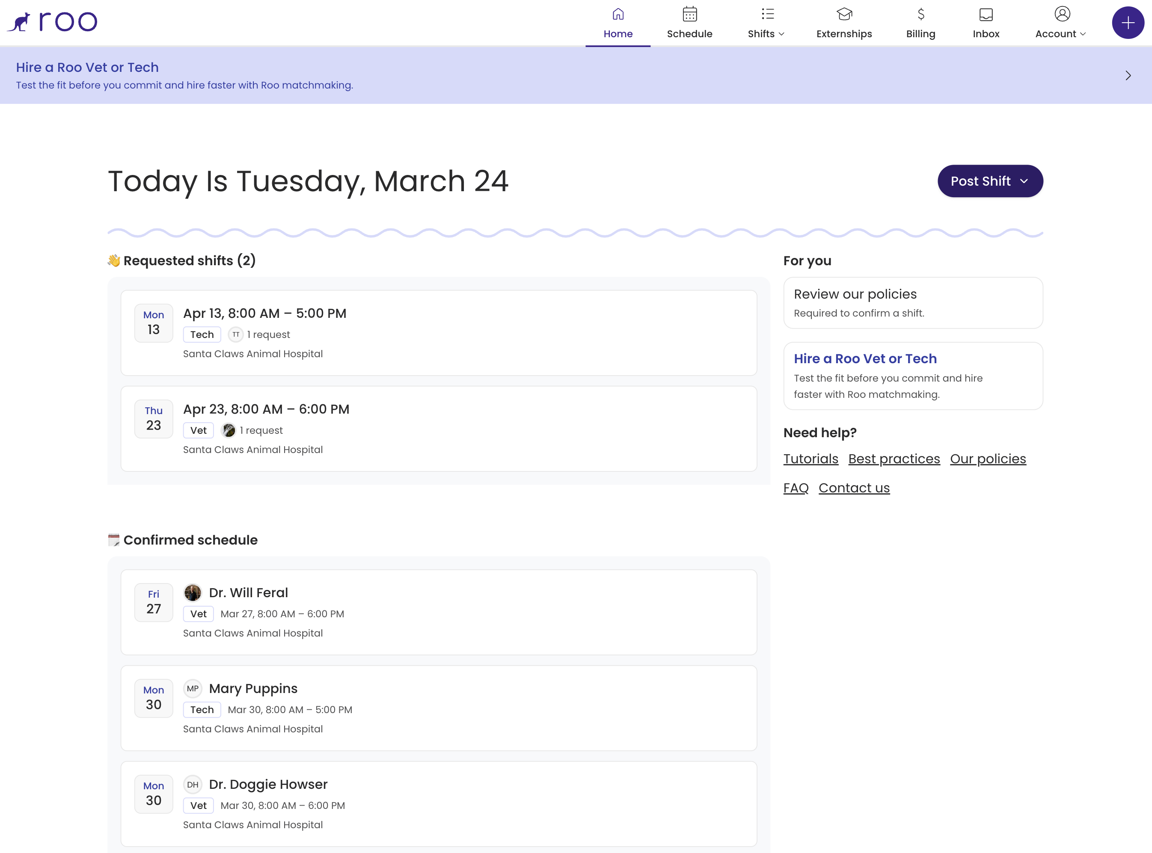Screen dimensions: 1152x853
Task: Open the Billing page
Action: pyautogui.click(x=920, y=23)
